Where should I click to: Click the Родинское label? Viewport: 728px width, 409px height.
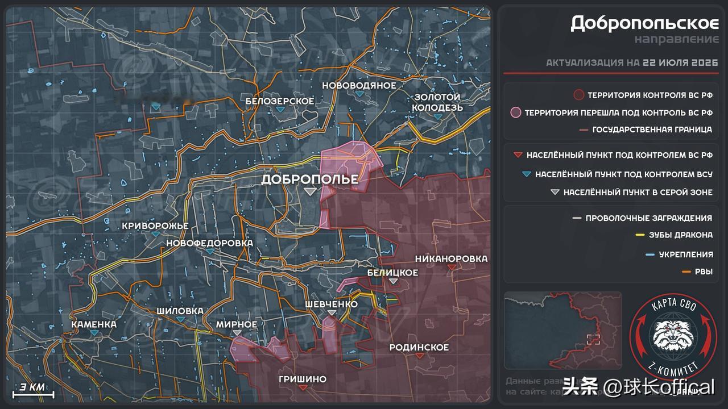click(419, 347)
